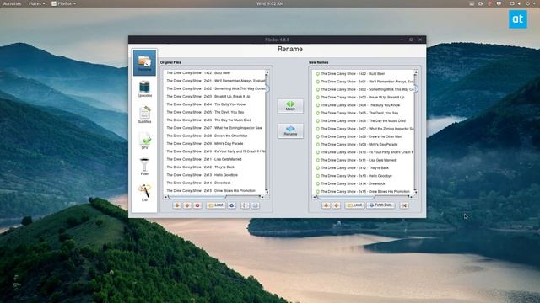Open the Activities overview
Screen dimensions: 540x303
click(12, 3)
